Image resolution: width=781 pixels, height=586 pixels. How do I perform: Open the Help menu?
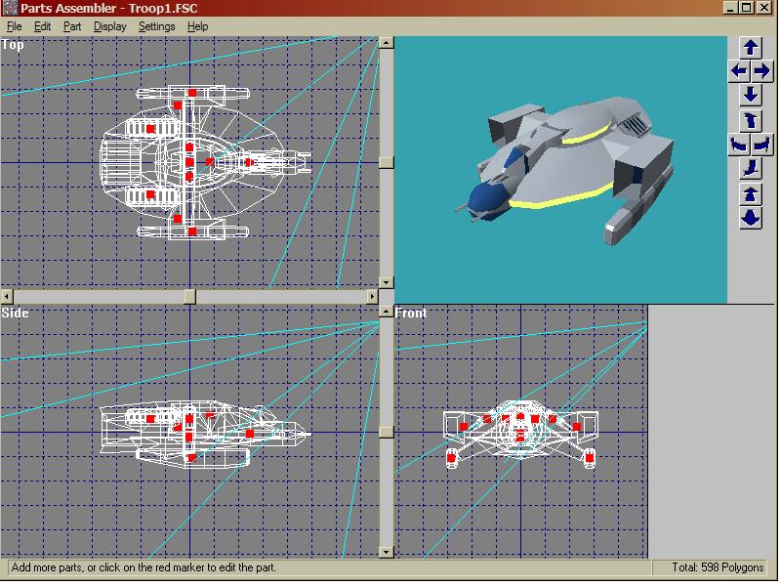coord(197,26)
